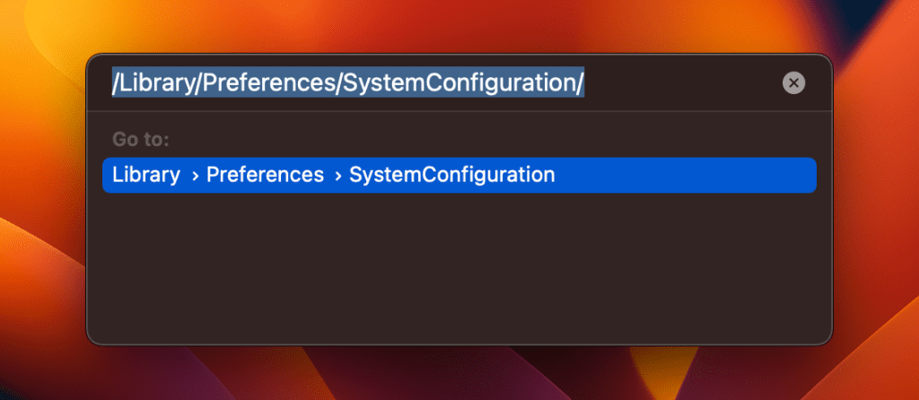Click the chevron between Library and Preferences
Screen dimensions: 919x400
[x=194, y=176]
